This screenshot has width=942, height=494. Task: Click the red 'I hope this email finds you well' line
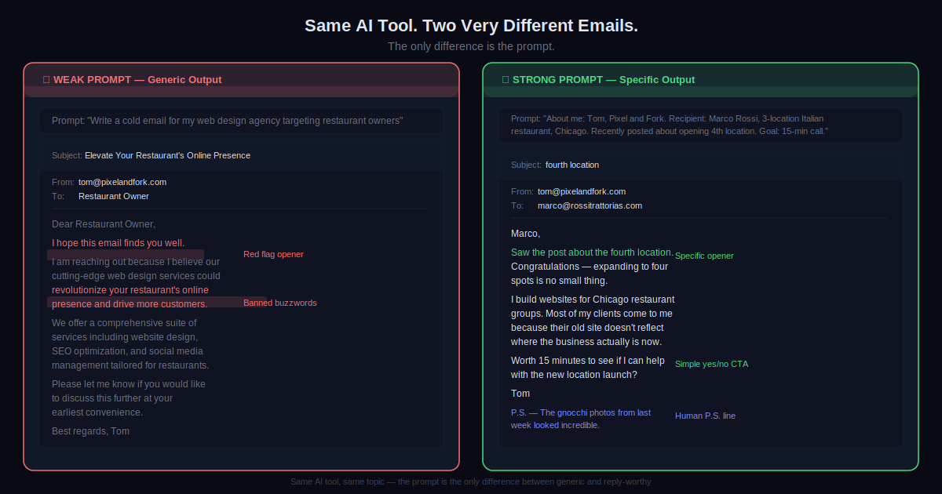[119, 242]
